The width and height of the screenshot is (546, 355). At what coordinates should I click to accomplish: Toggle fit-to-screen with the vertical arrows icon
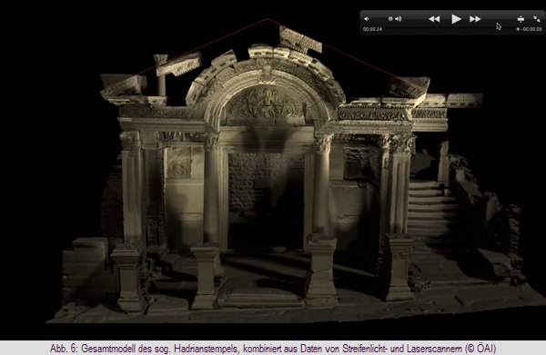(x=521, y=19)
